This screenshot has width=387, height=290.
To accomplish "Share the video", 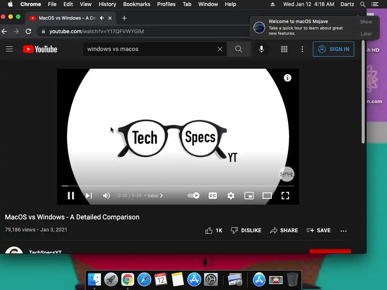I will (x=284, y=230).
